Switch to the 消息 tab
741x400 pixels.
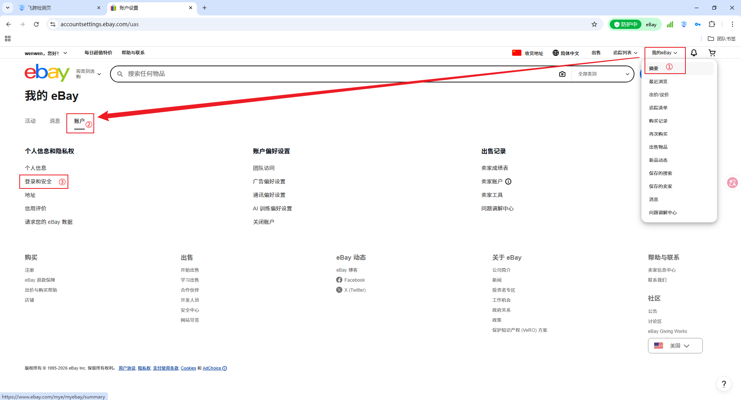pyautogui.click(x=55, y=121)
